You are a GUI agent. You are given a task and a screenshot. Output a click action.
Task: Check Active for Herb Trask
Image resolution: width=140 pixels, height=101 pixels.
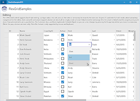62,58
